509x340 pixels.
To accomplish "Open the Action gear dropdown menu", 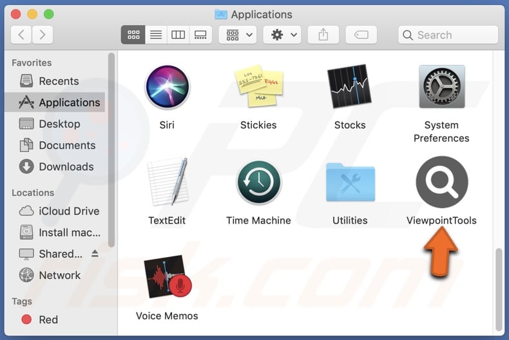I will coord(282,35).
